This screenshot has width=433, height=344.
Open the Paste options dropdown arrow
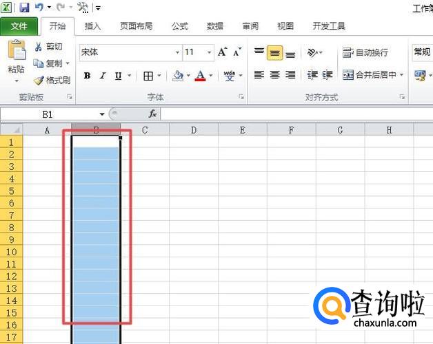17,81
